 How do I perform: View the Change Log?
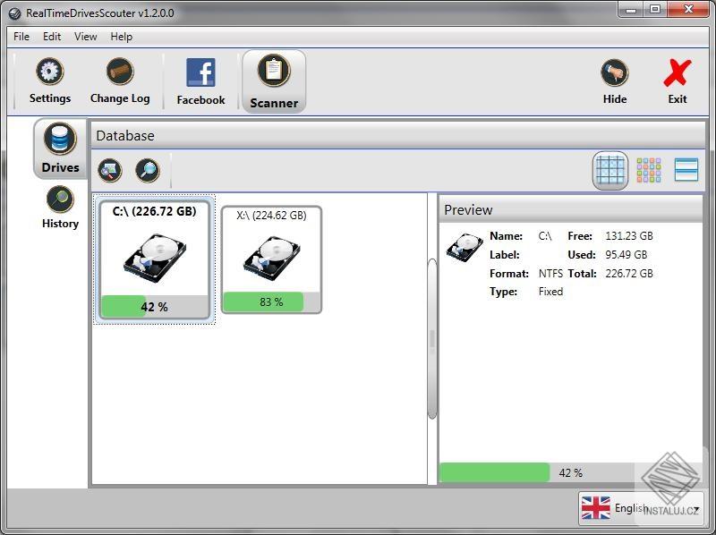point(120,81)
